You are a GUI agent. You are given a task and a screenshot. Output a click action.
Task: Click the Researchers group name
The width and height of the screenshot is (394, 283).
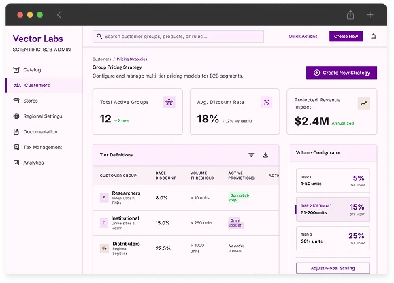(126, 193)
